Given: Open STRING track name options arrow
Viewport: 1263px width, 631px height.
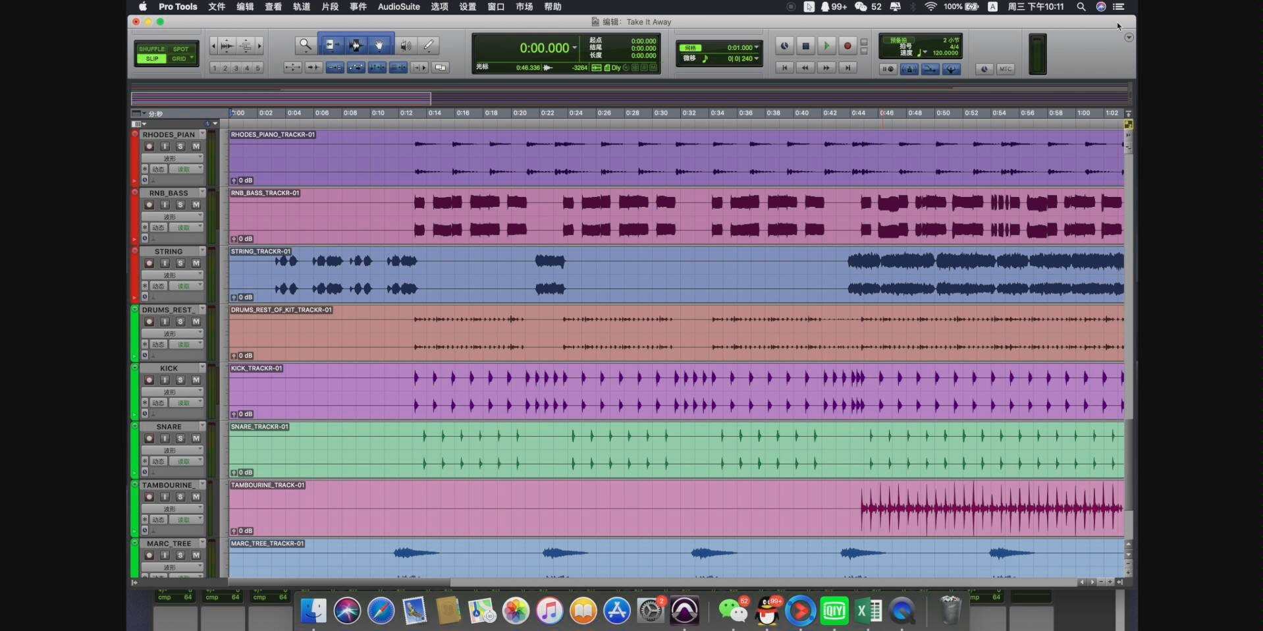Looking at the screenshot, I should (x=202, y=251).
